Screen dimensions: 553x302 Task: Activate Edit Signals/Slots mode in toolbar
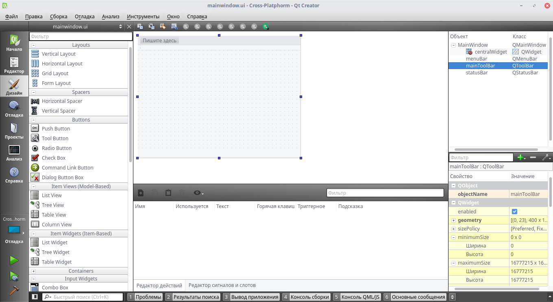(152, 26)
